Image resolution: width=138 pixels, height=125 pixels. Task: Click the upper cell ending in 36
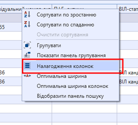tap(11, 73)
